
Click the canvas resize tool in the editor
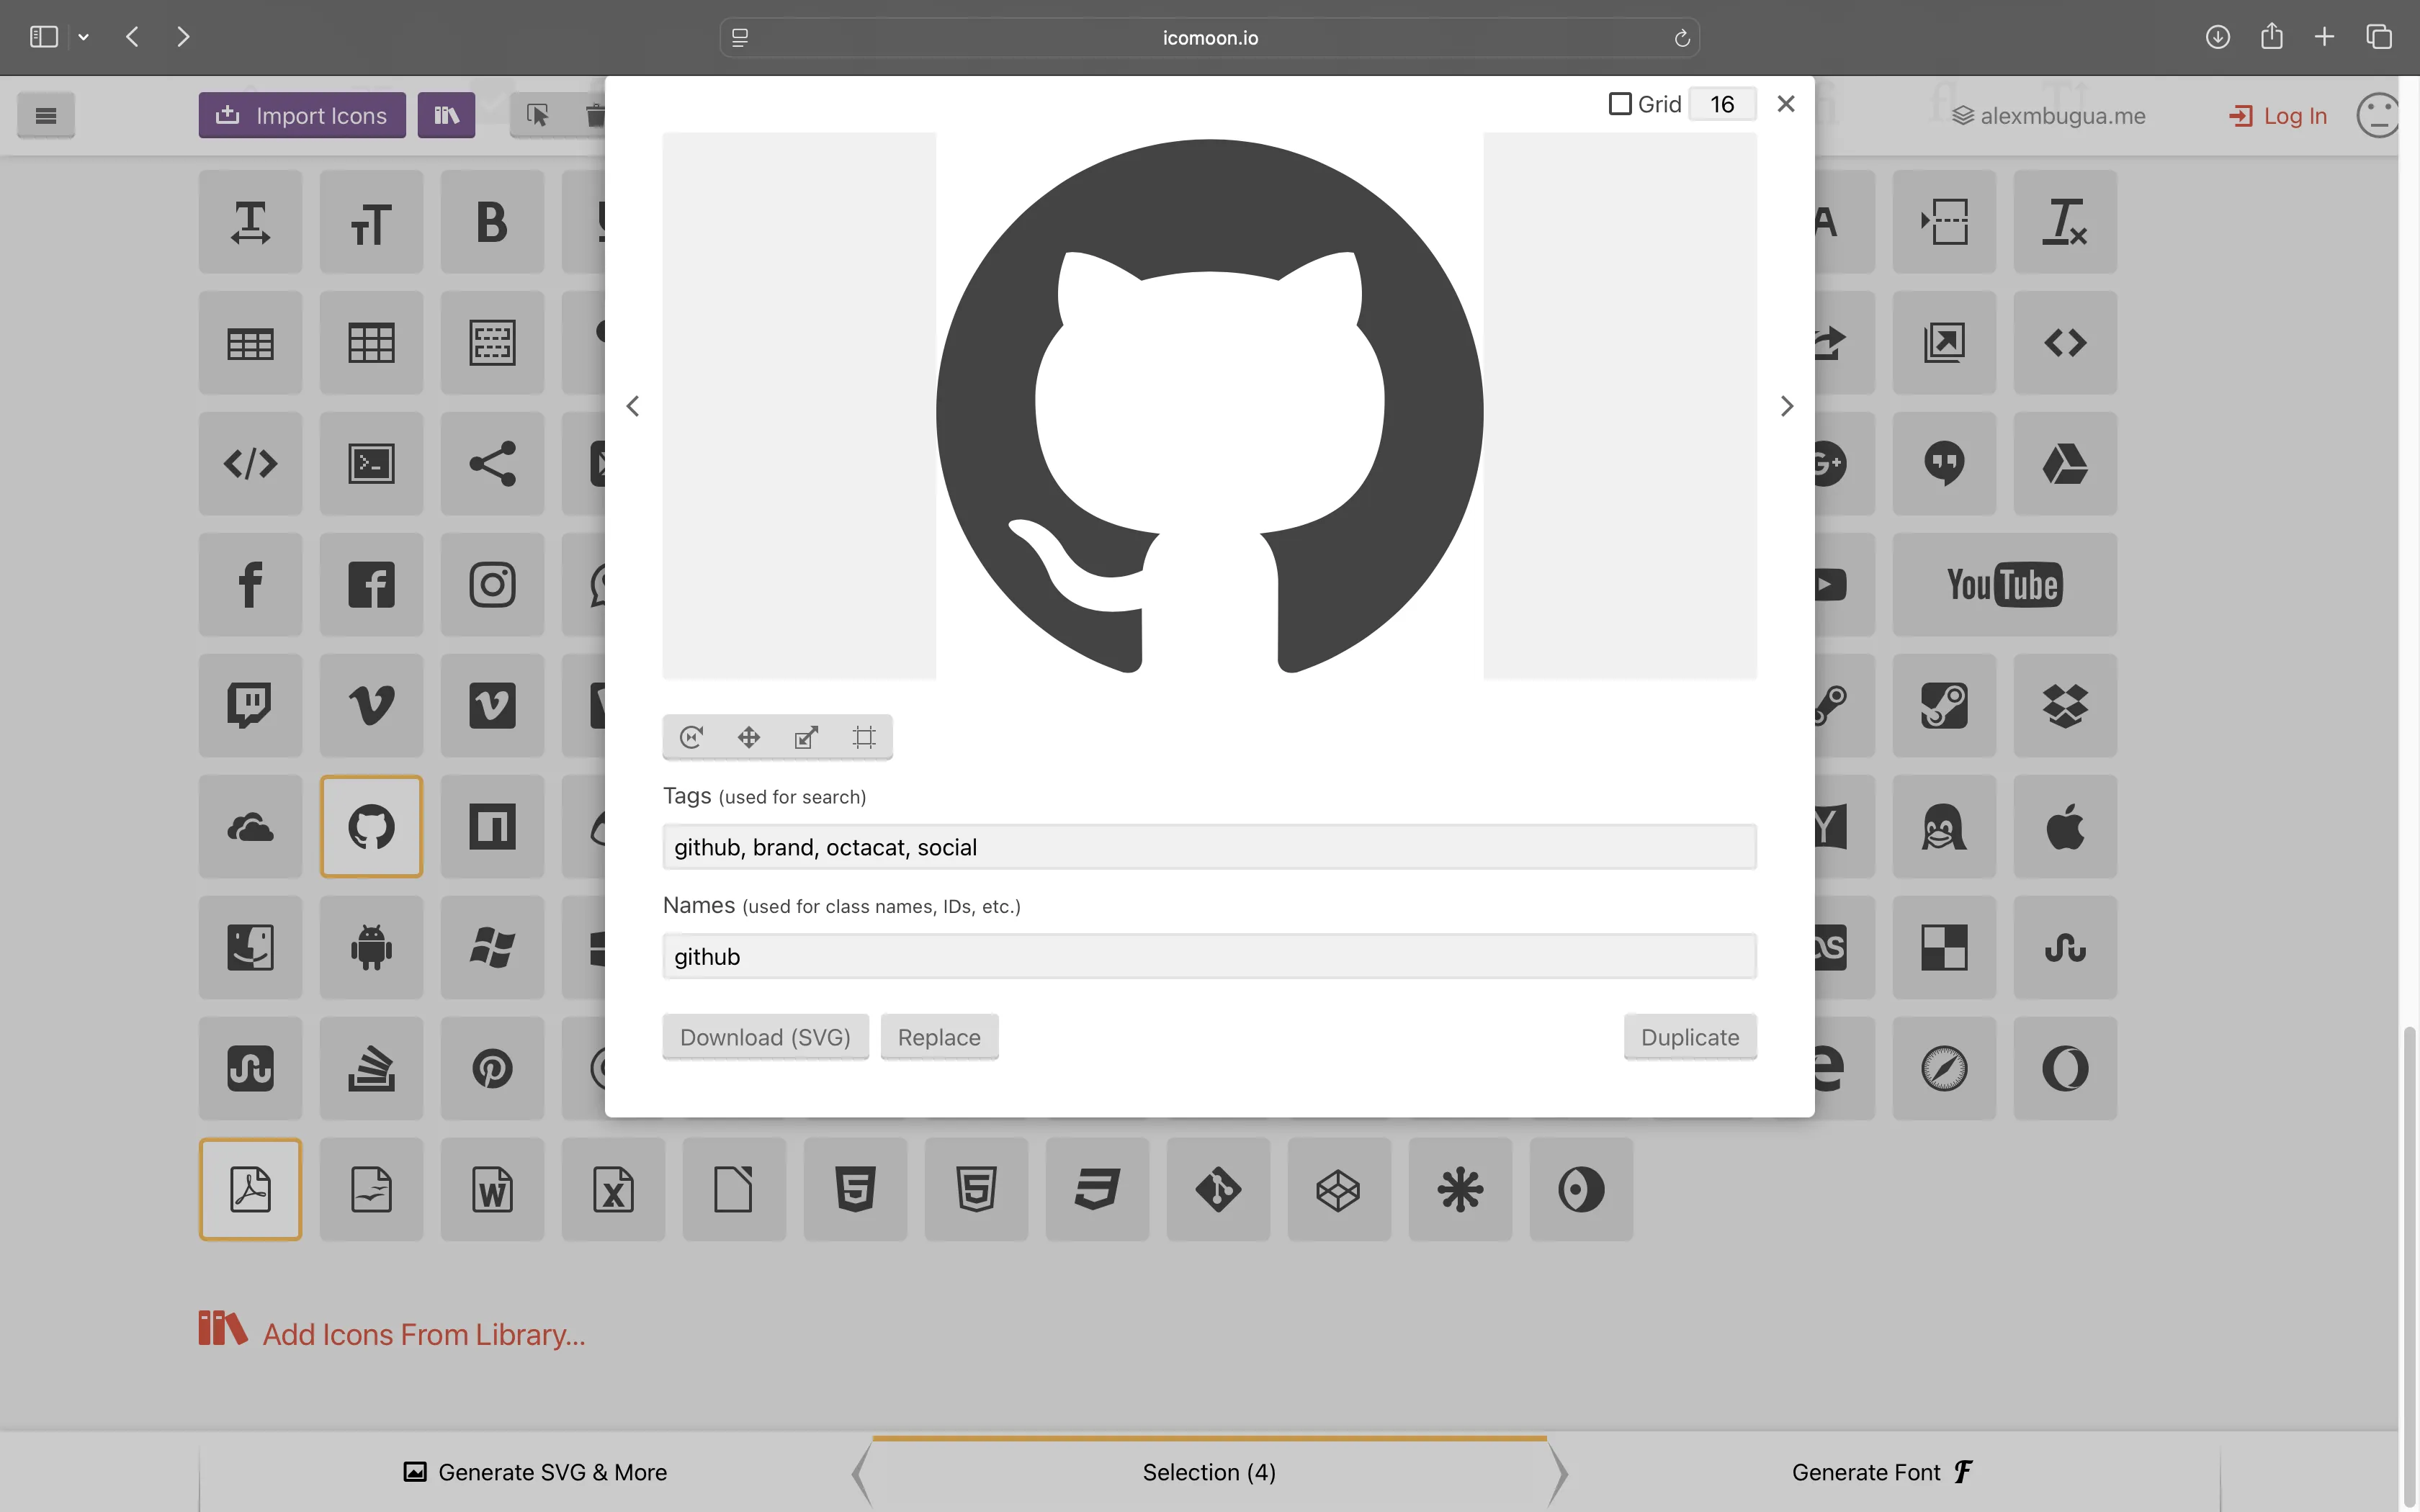pos(864,737)
